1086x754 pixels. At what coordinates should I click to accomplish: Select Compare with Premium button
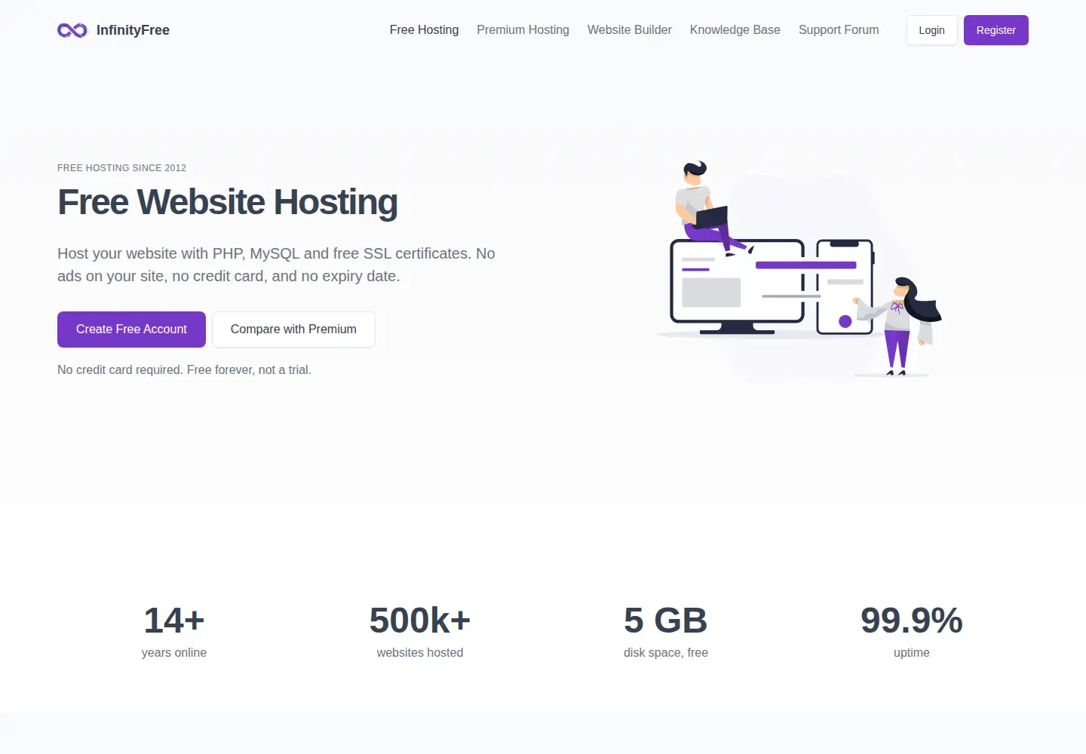(x=293, y=329)
